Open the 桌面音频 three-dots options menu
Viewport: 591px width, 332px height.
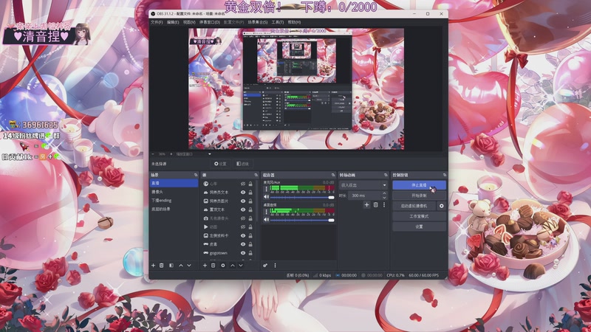tap(267, 212)
